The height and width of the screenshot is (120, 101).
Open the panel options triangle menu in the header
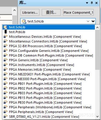click(x=87, y=3)
